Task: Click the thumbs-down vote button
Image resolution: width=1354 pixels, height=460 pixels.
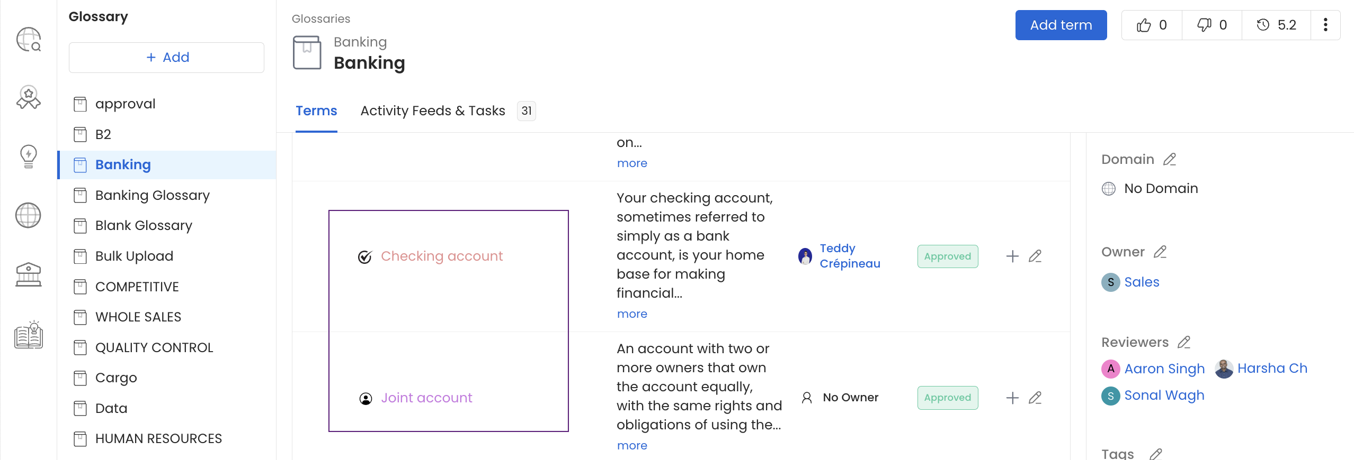Action: [x=1212, y=25]
